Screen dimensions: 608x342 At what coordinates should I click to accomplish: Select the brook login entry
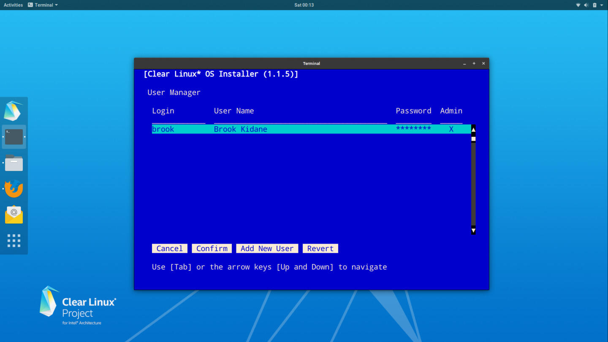[x=163, y=129]
